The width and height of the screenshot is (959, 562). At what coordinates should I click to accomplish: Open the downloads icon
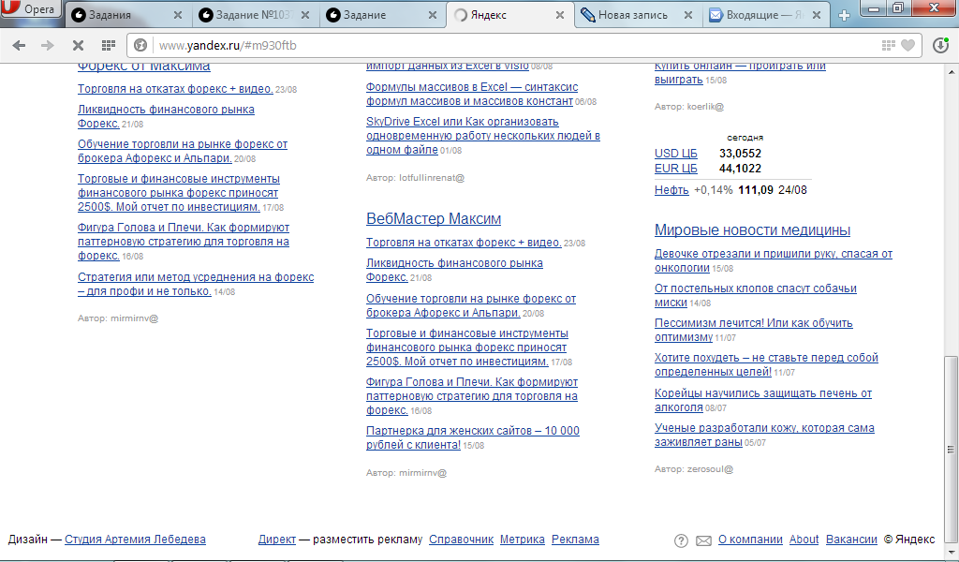940,45
